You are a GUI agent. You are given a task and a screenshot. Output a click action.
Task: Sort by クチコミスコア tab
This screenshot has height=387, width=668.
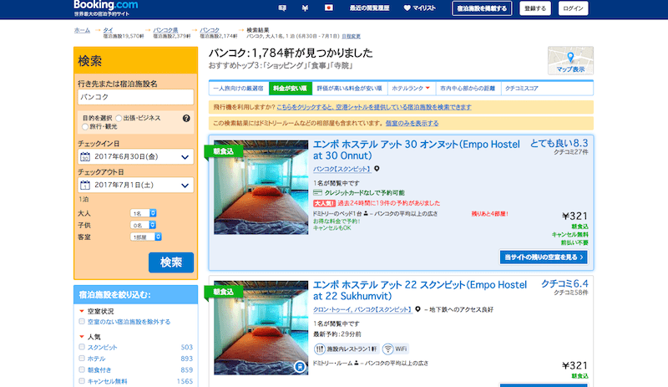pyautogui.click(x=521, y=89)
